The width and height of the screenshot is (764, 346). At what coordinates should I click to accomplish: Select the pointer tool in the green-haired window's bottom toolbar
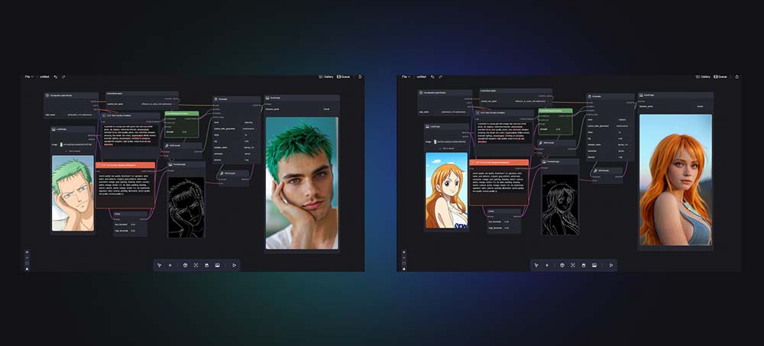coord(160,265)
